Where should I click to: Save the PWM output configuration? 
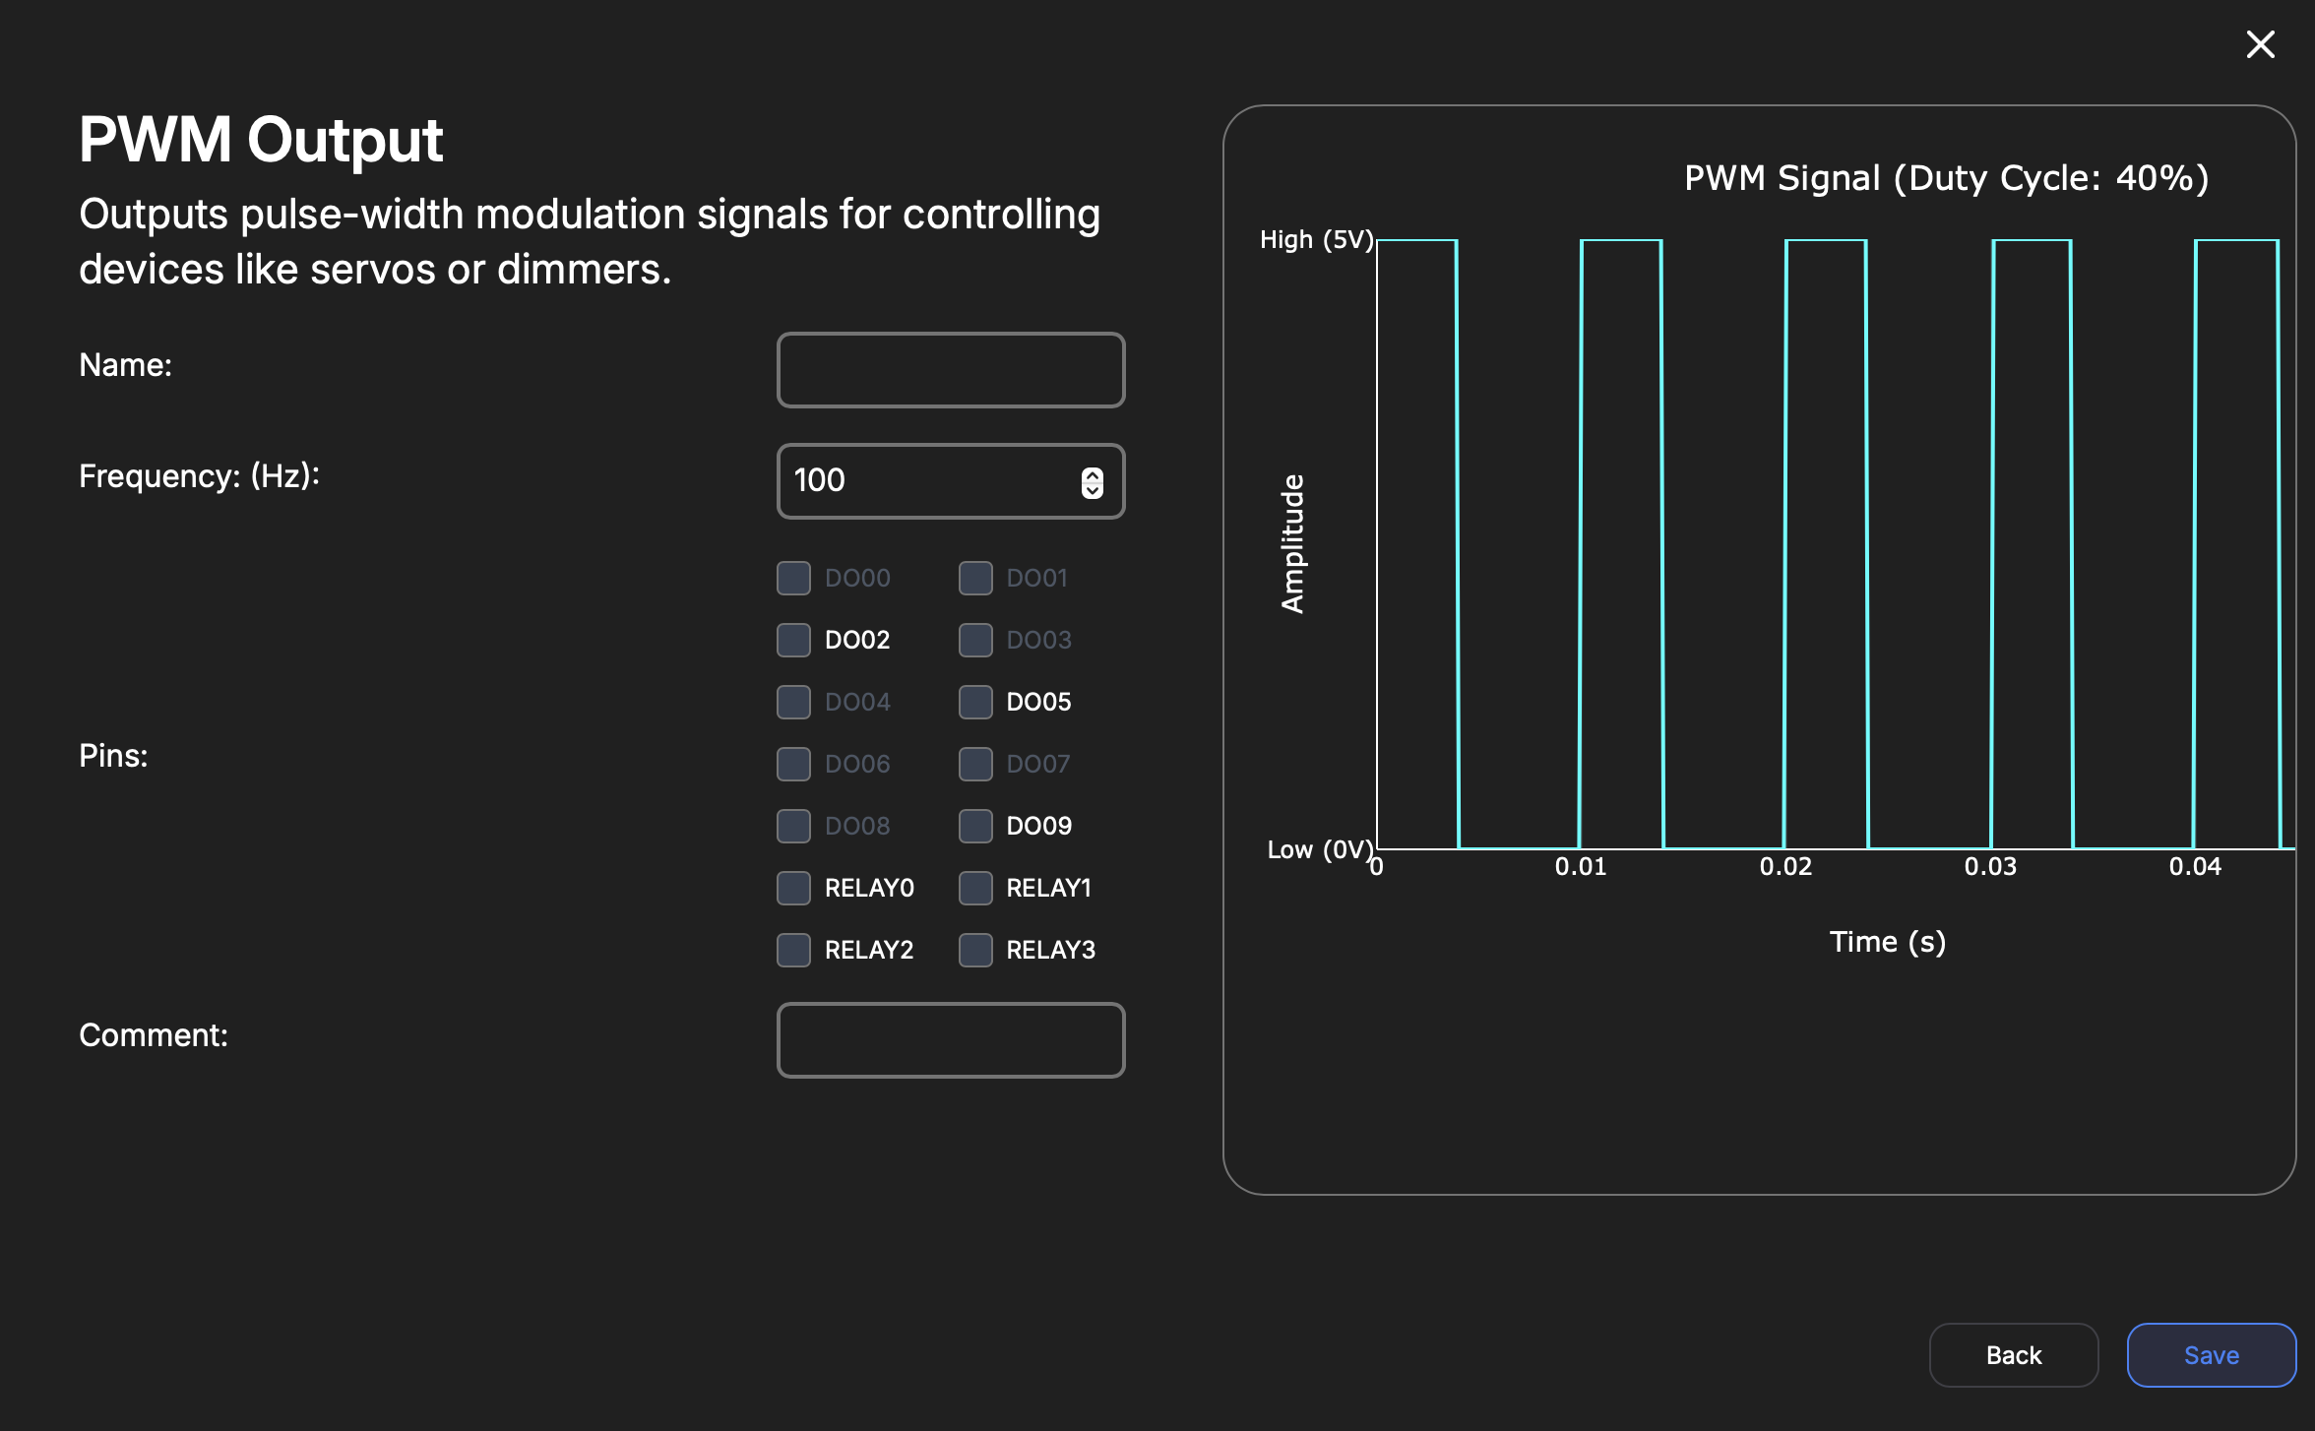click(2211, 1355)
